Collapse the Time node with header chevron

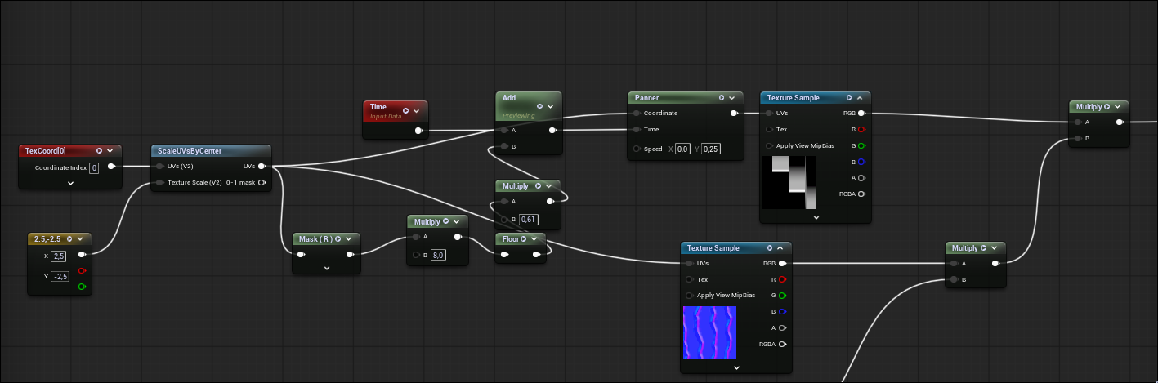click(417, 110)
